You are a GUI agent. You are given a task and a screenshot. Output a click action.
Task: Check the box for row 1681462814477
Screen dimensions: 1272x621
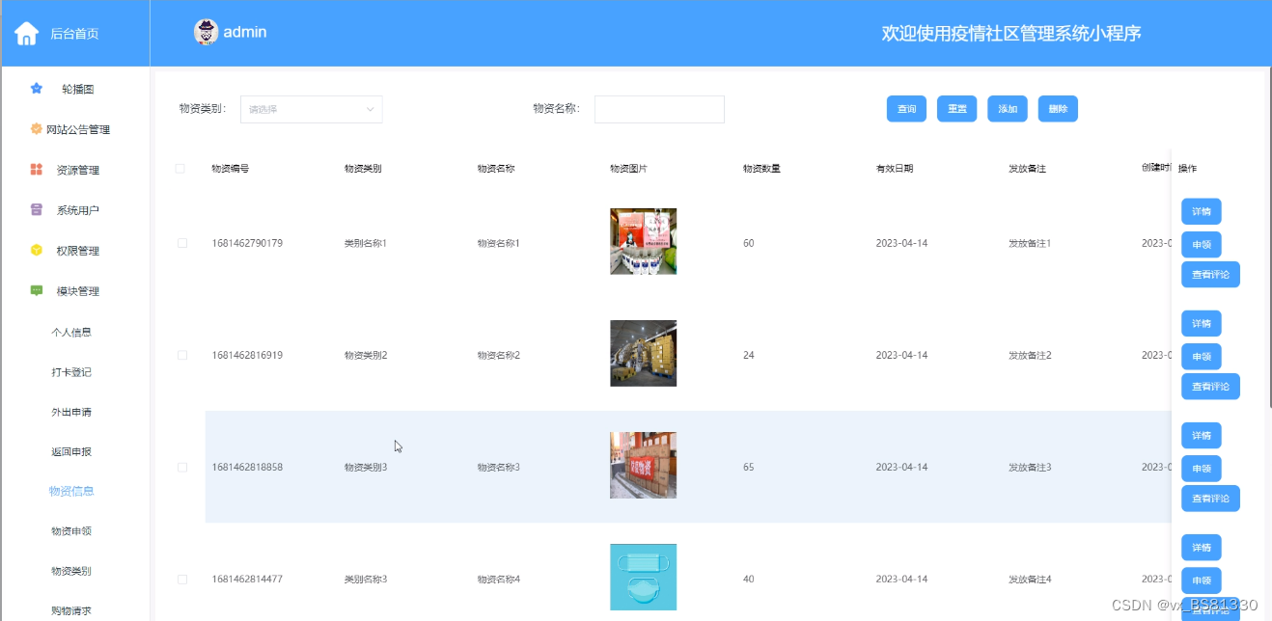point(182,579)
